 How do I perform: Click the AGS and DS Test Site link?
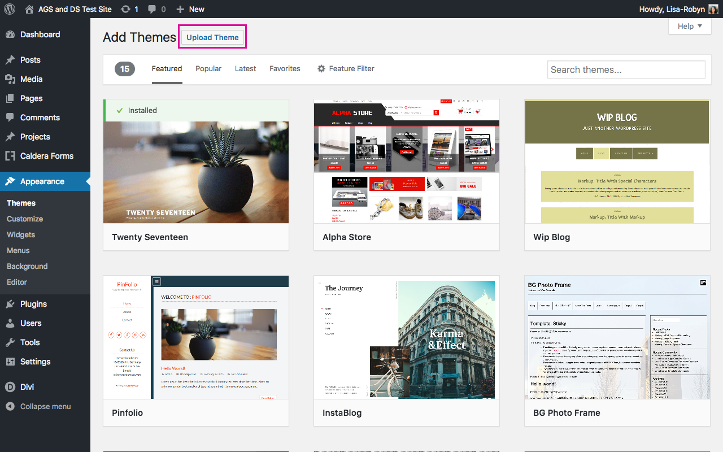[x=75, y=9]
